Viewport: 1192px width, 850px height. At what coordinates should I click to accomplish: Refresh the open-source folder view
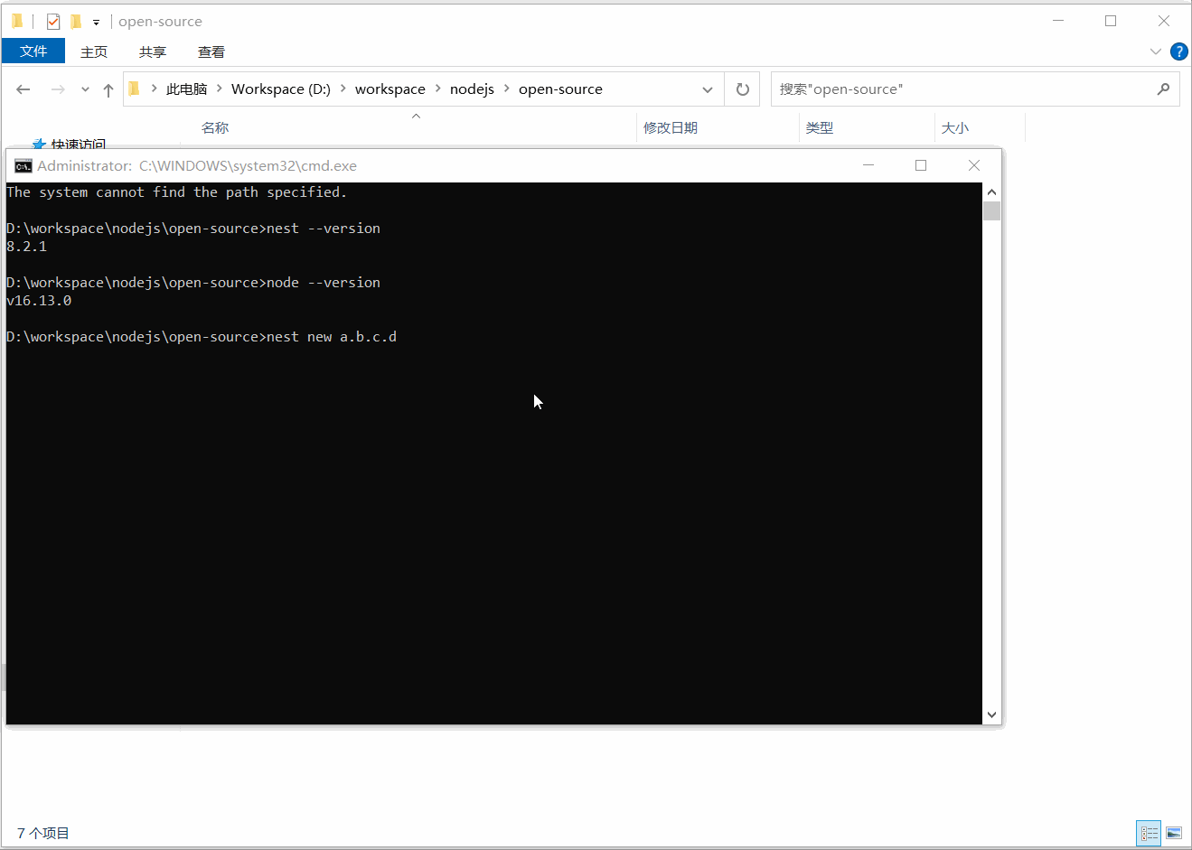[741, 89]
